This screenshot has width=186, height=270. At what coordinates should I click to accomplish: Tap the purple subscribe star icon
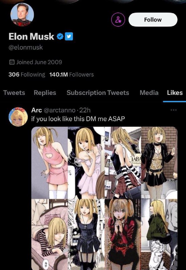coord(118,20)
